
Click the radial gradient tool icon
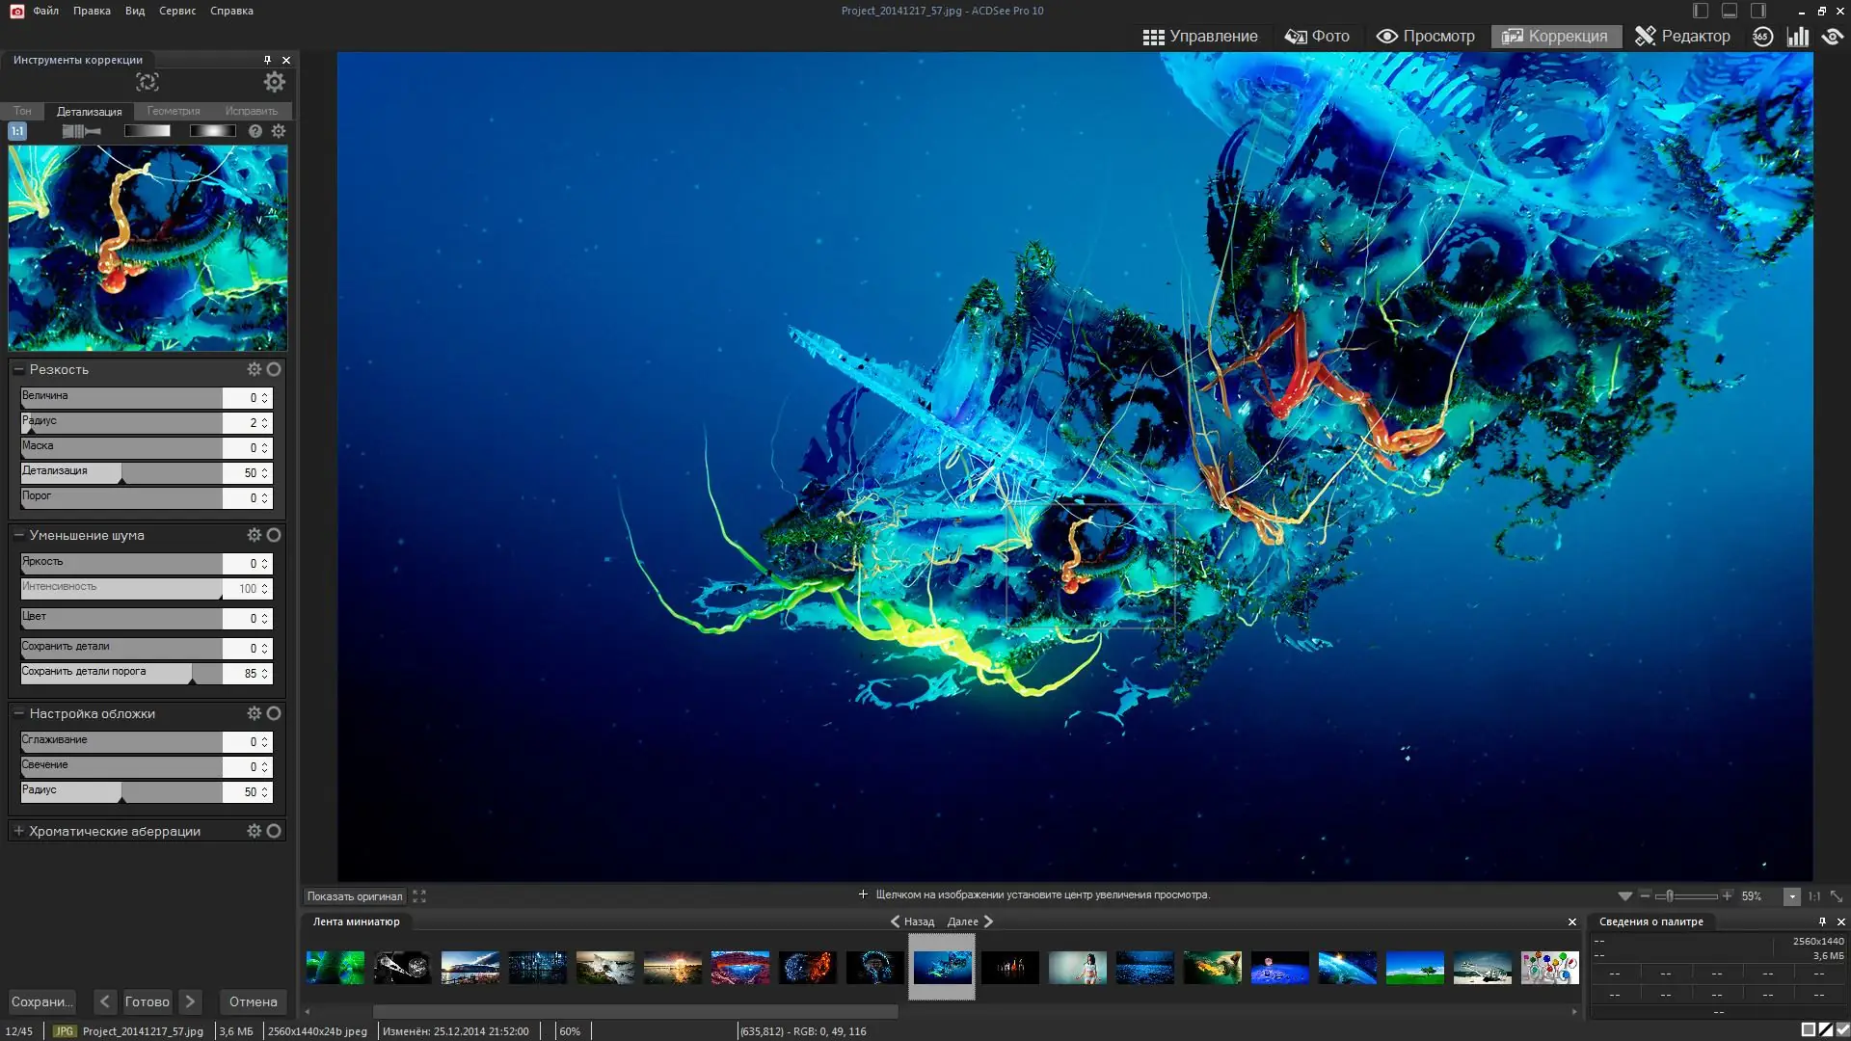(212, 131)
